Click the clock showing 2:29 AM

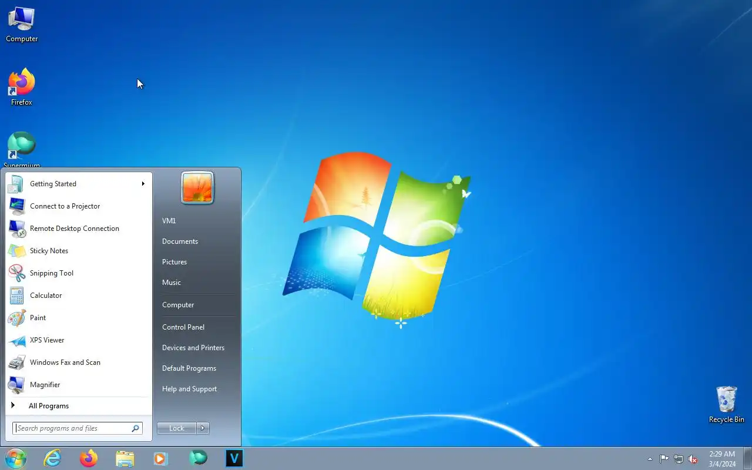pyautogui.click(x=722, y=459)
